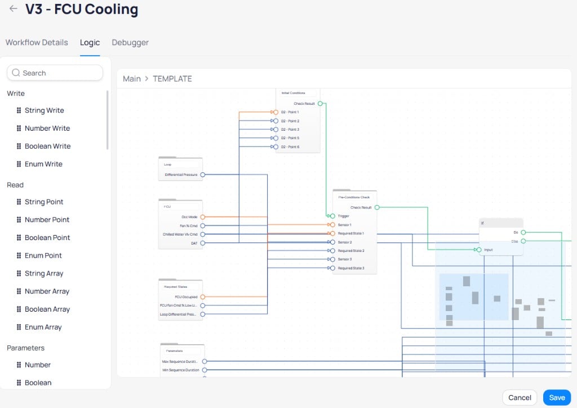Click the D2 - Point 1 input port

(x=276, y=112)
